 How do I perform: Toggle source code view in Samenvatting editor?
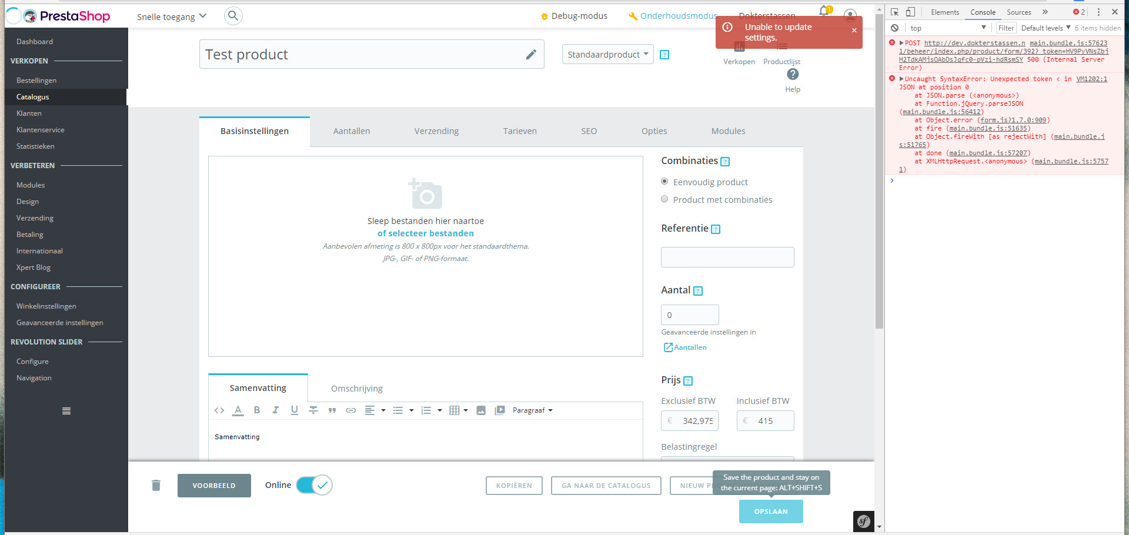pyautogui.click(x=219, y=410)
